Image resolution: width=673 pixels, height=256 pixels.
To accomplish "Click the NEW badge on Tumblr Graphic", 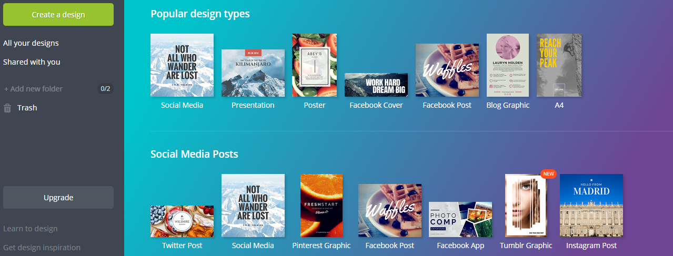I will tap(548, 174).
